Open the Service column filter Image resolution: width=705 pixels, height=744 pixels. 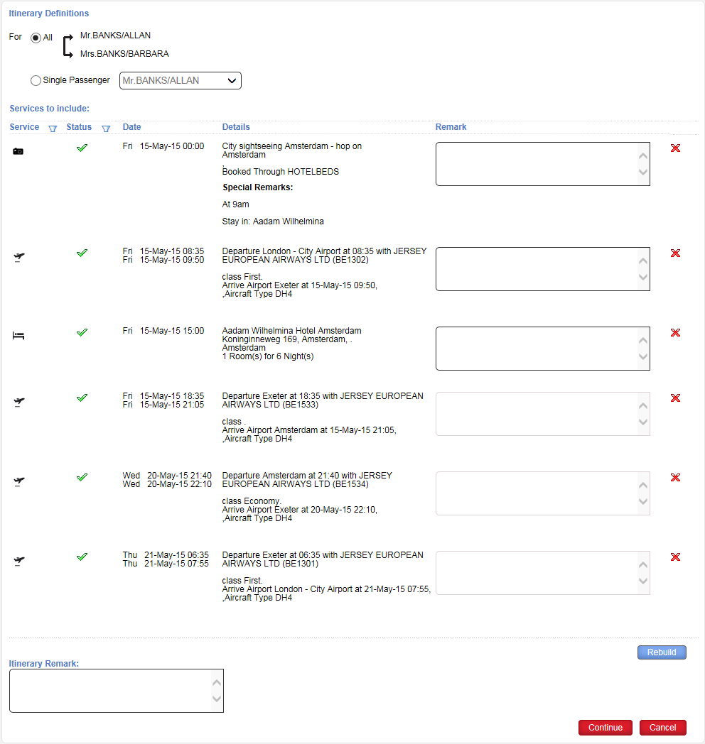[x=53, y=128]
